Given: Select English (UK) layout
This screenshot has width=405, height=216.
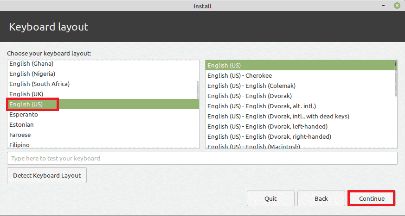Looking at the screenshot, I should point(26,94).
